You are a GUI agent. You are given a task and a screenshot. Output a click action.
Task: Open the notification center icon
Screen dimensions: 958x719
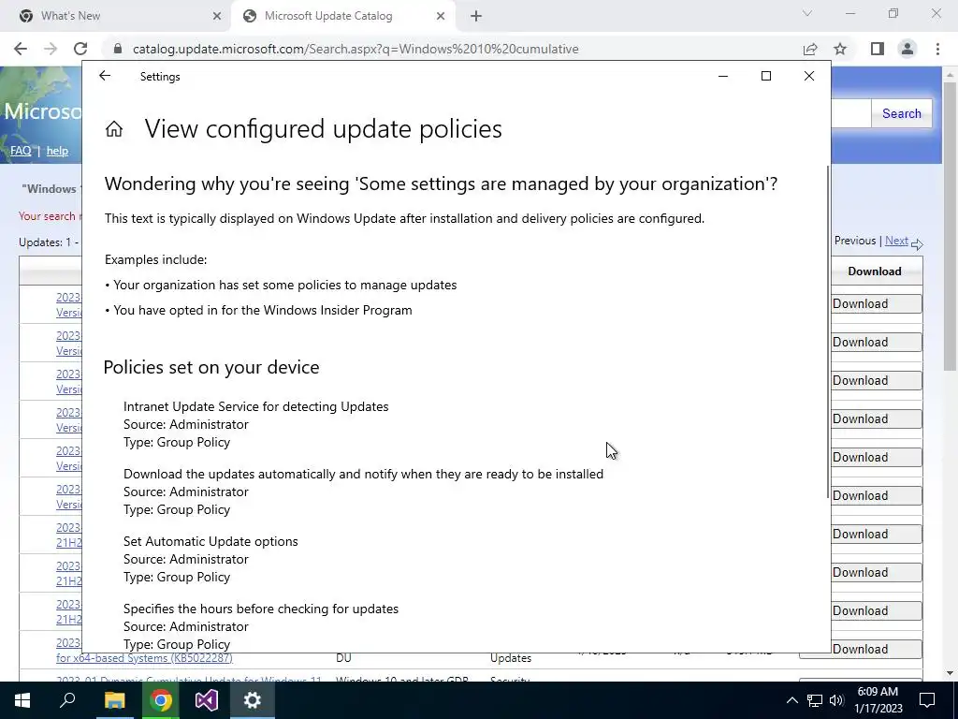927,700
